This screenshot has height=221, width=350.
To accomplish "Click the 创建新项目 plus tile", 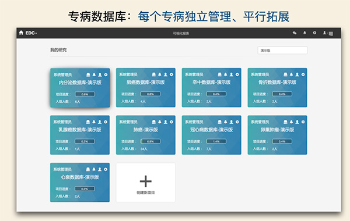I will click(145, 183).
